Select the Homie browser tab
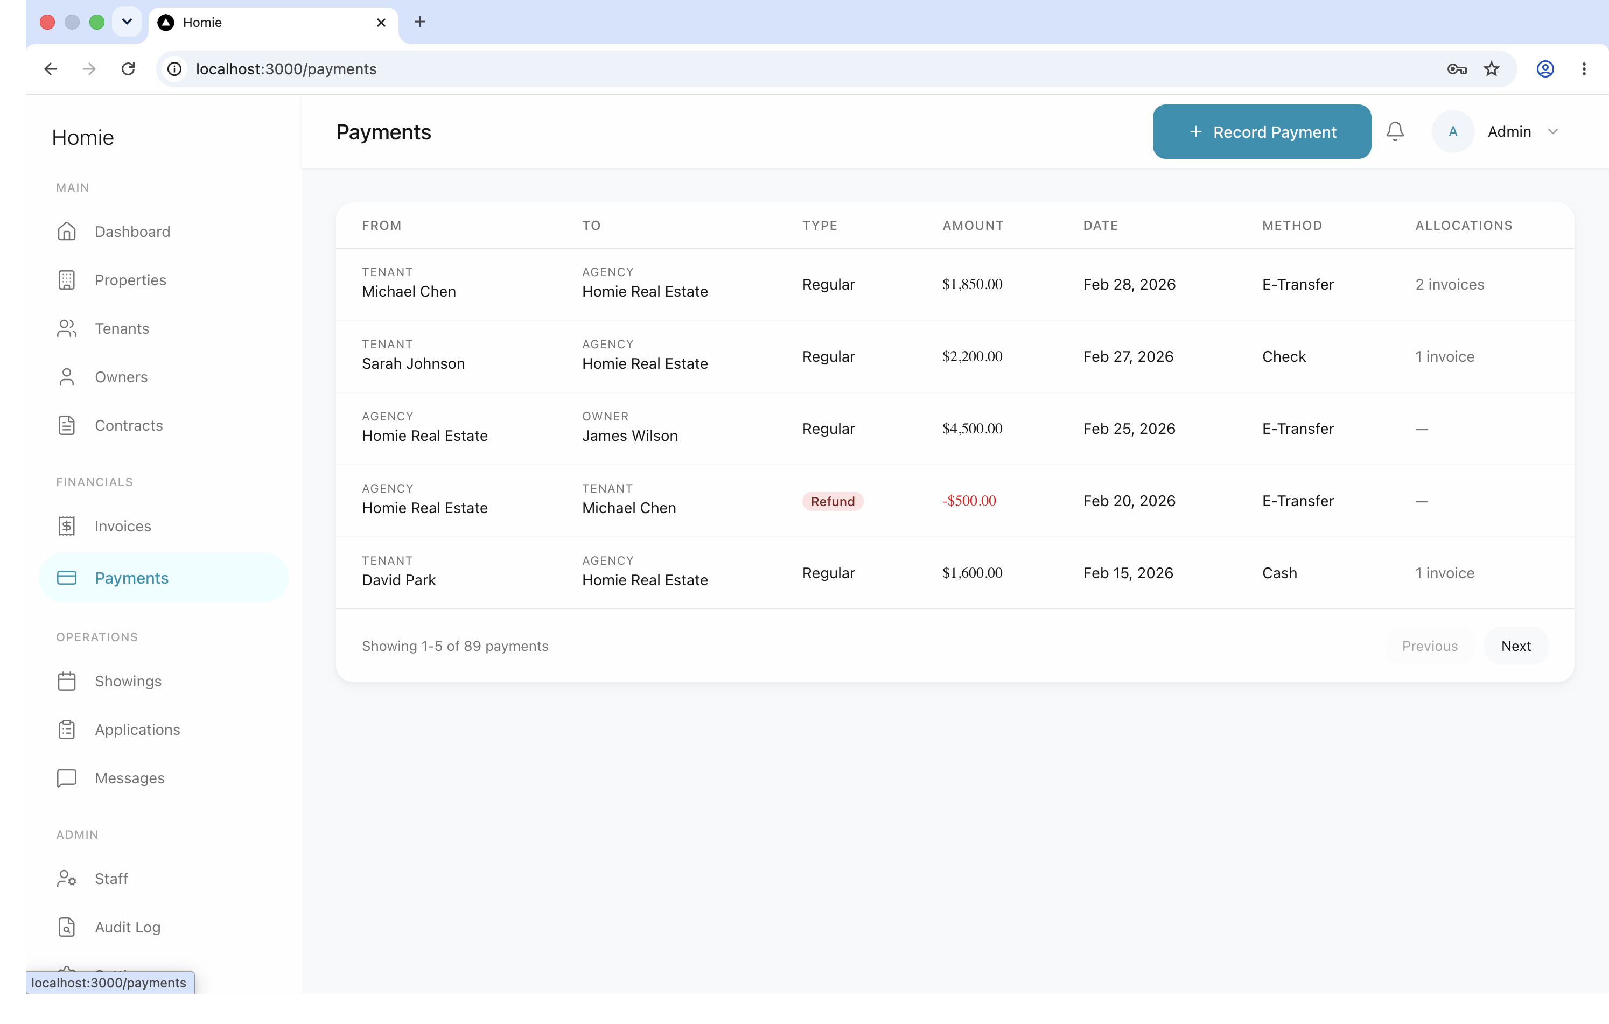 point(272,23)
